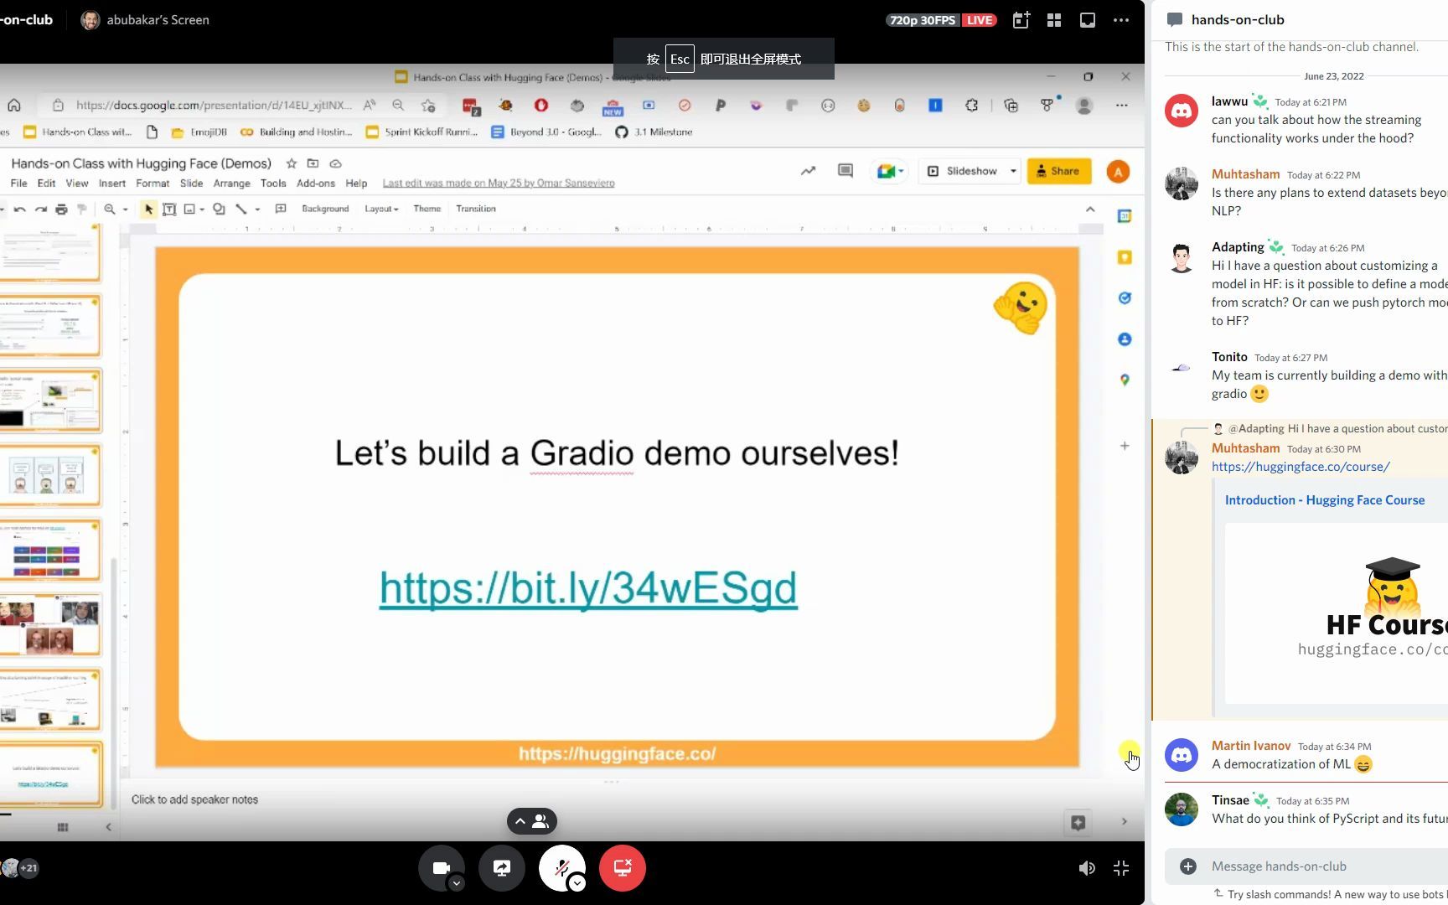Open the Edit menu in Google Slides

pos(46,184)
